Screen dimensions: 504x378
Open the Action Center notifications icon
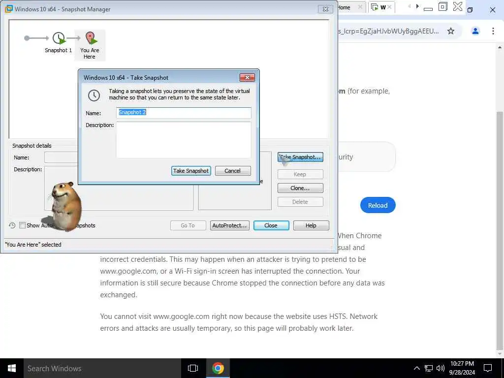click(x=488, y=368)
